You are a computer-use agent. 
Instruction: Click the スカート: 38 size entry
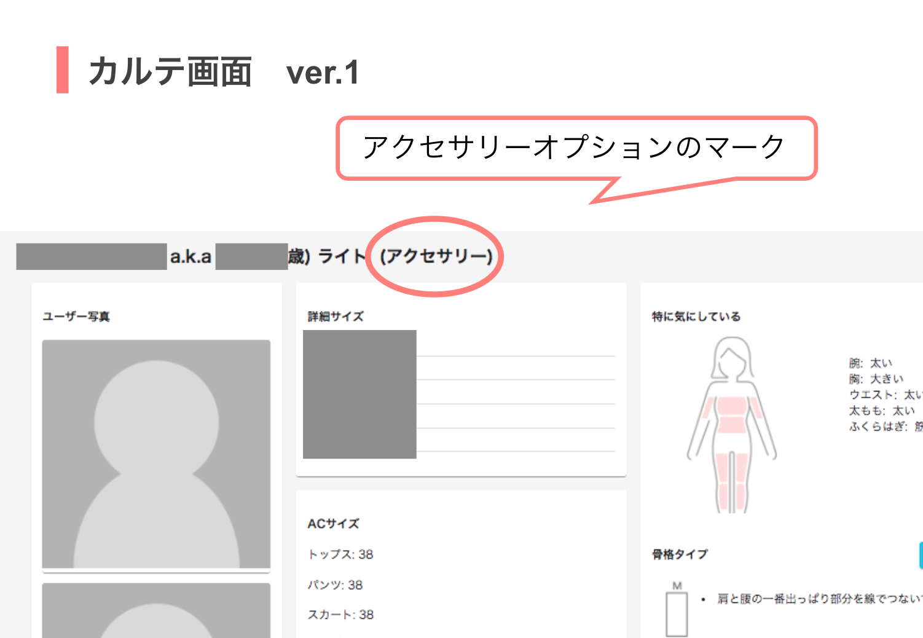pyautogui.click(x=340, y=615)
